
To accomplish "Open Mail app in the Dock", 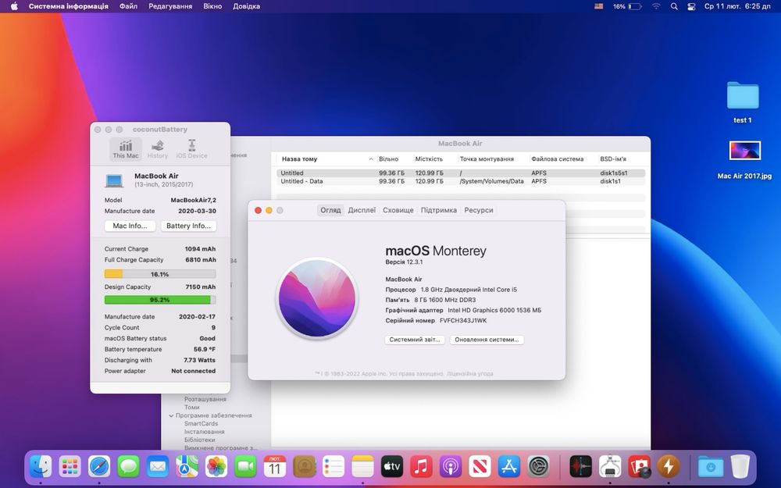I will [x=158, y=467].
